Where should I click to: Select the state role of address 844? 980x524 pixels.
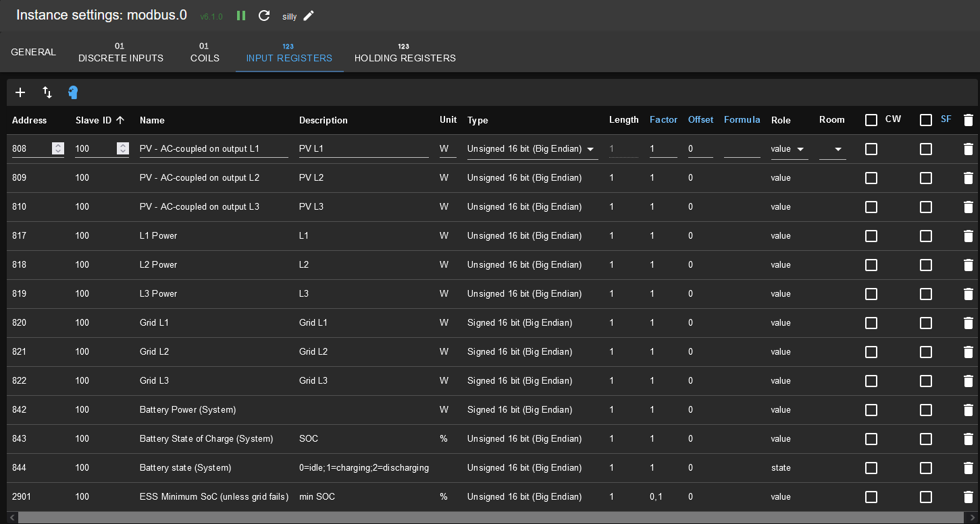pyautogui.click(x=781, y=468)
